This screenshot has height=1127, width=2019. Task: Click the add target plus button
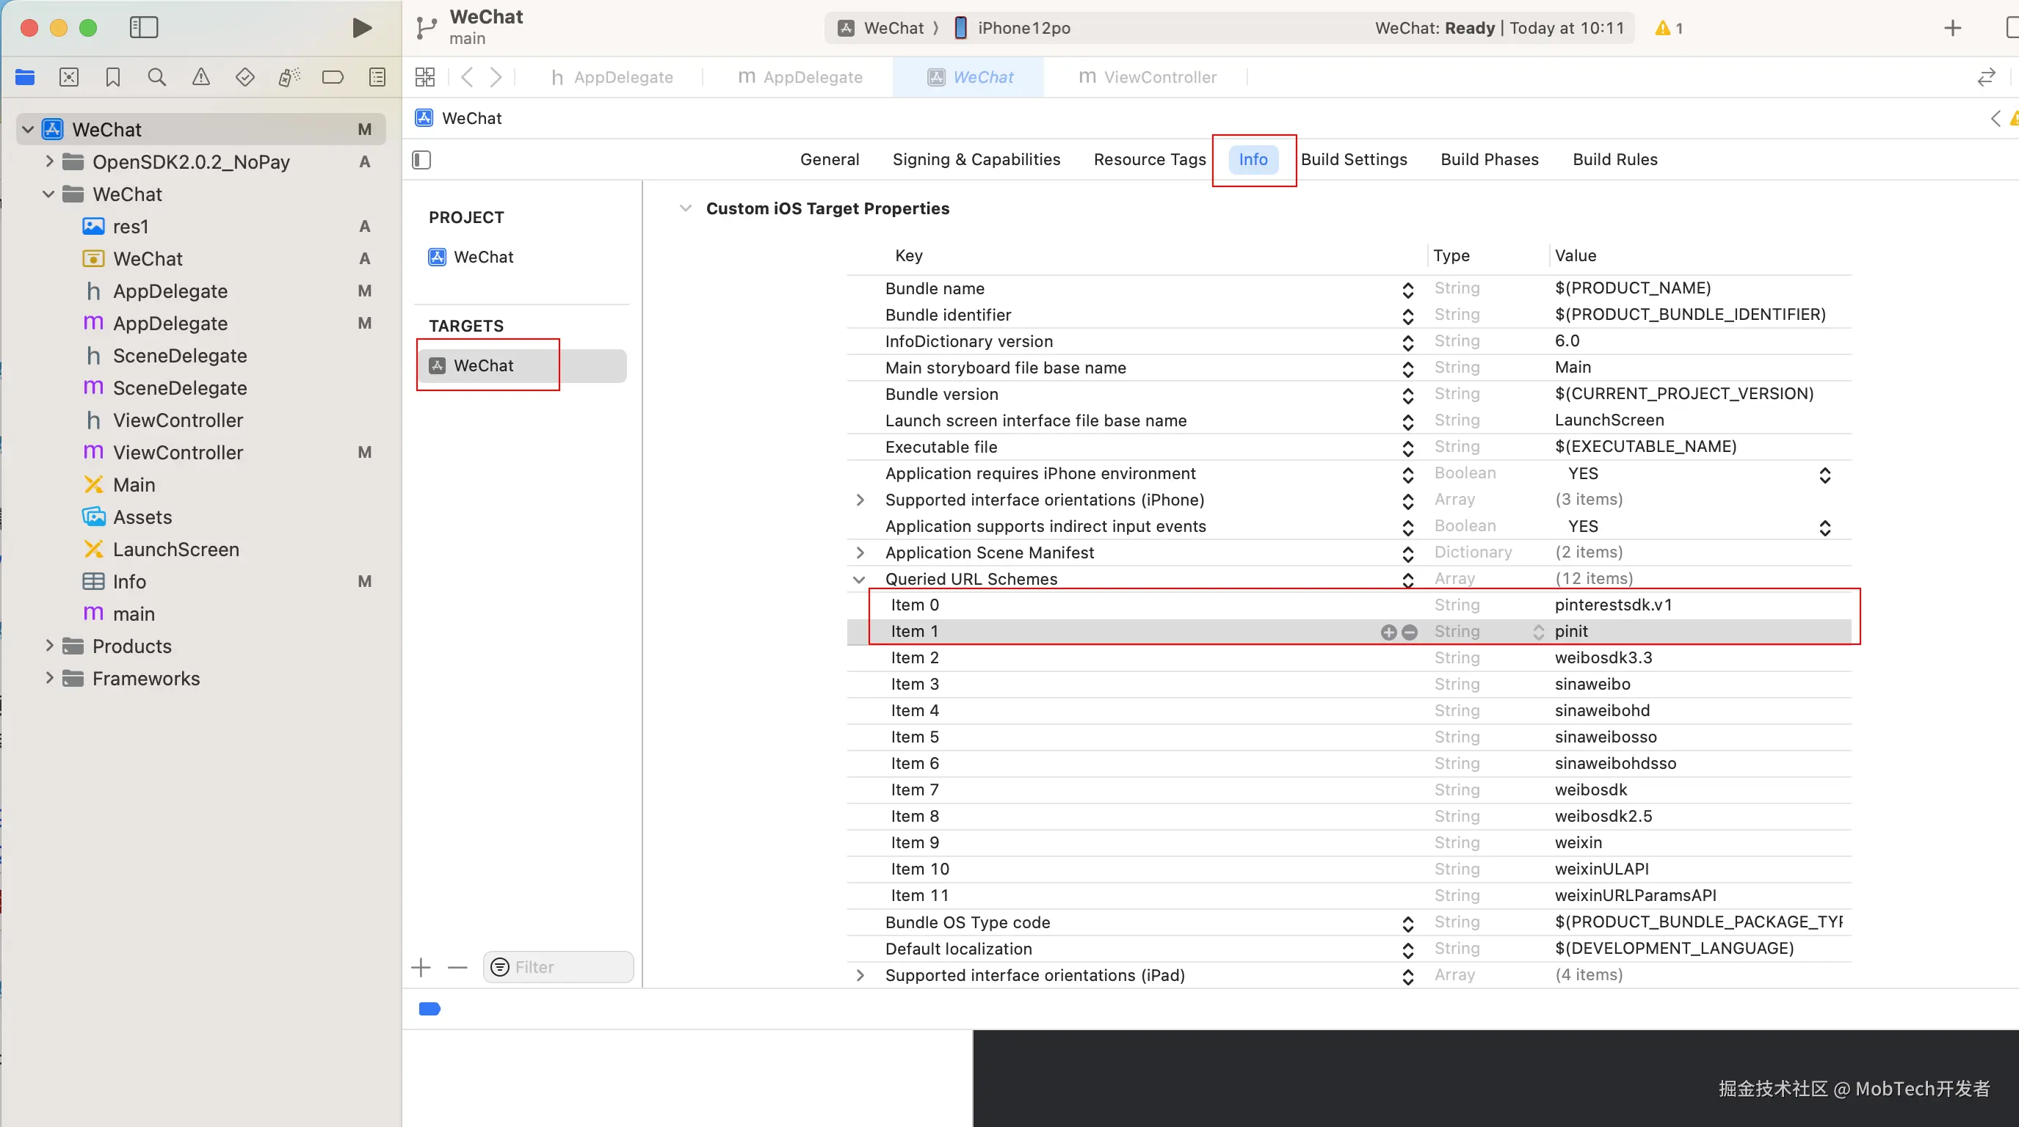point(421,967)
